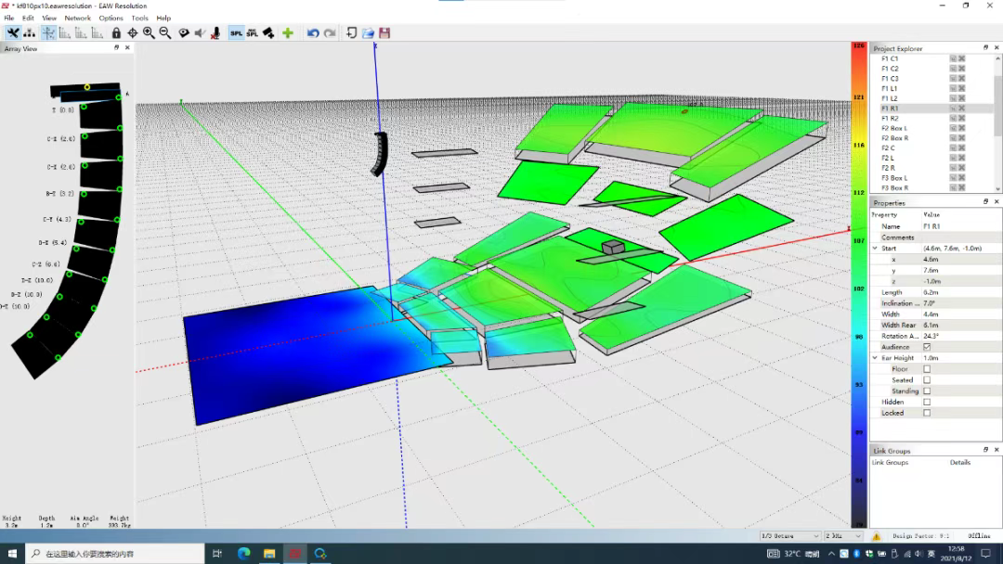The image size is (1003, 564).
Task: Click the green plus add icon
Action: [x=288, y=32]
